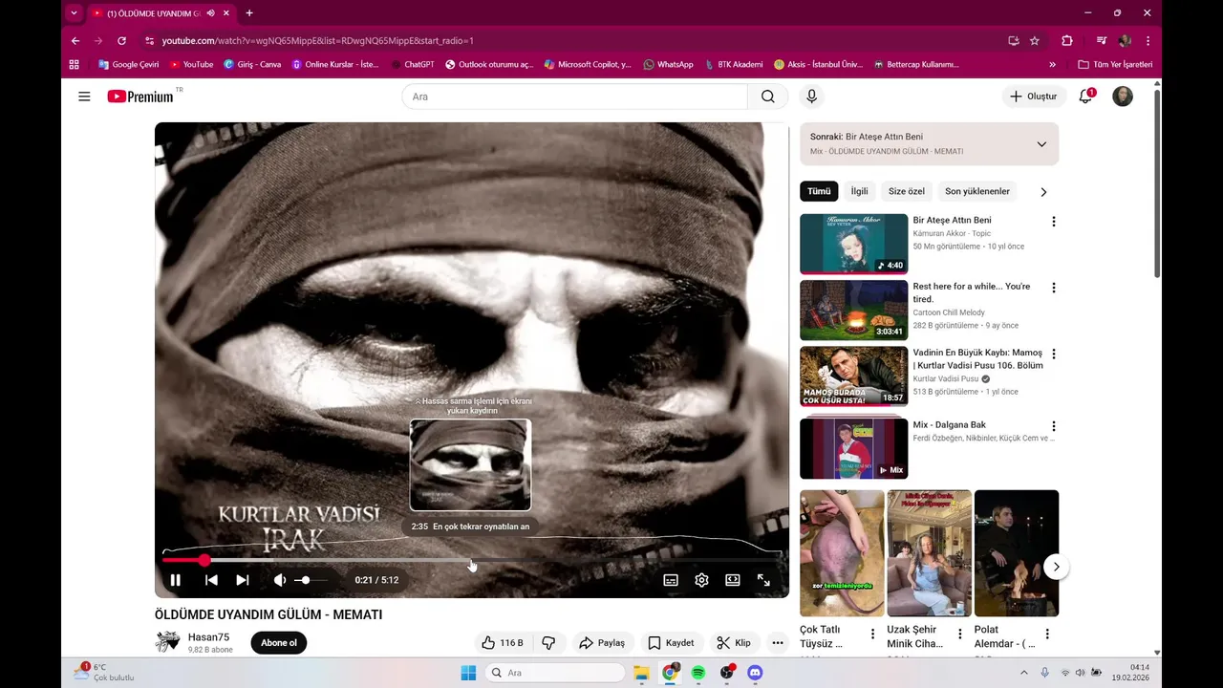Viewport: 1223px width, 688px height.
Task: Pause the playing video
Action: point(176,580)
